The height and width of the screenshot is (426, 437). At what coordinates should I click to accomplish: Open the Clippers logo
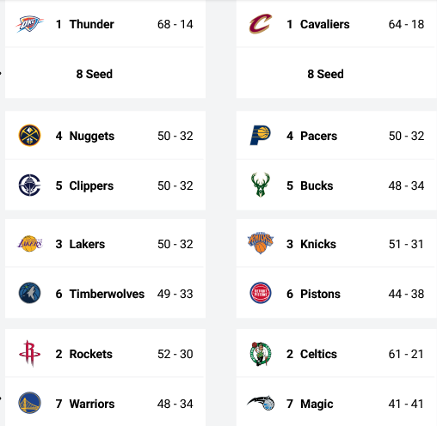pyautogui.click(x=29, y=186)
